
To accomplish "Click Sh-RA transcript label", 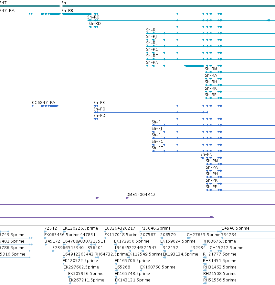I will coord(211,75).
